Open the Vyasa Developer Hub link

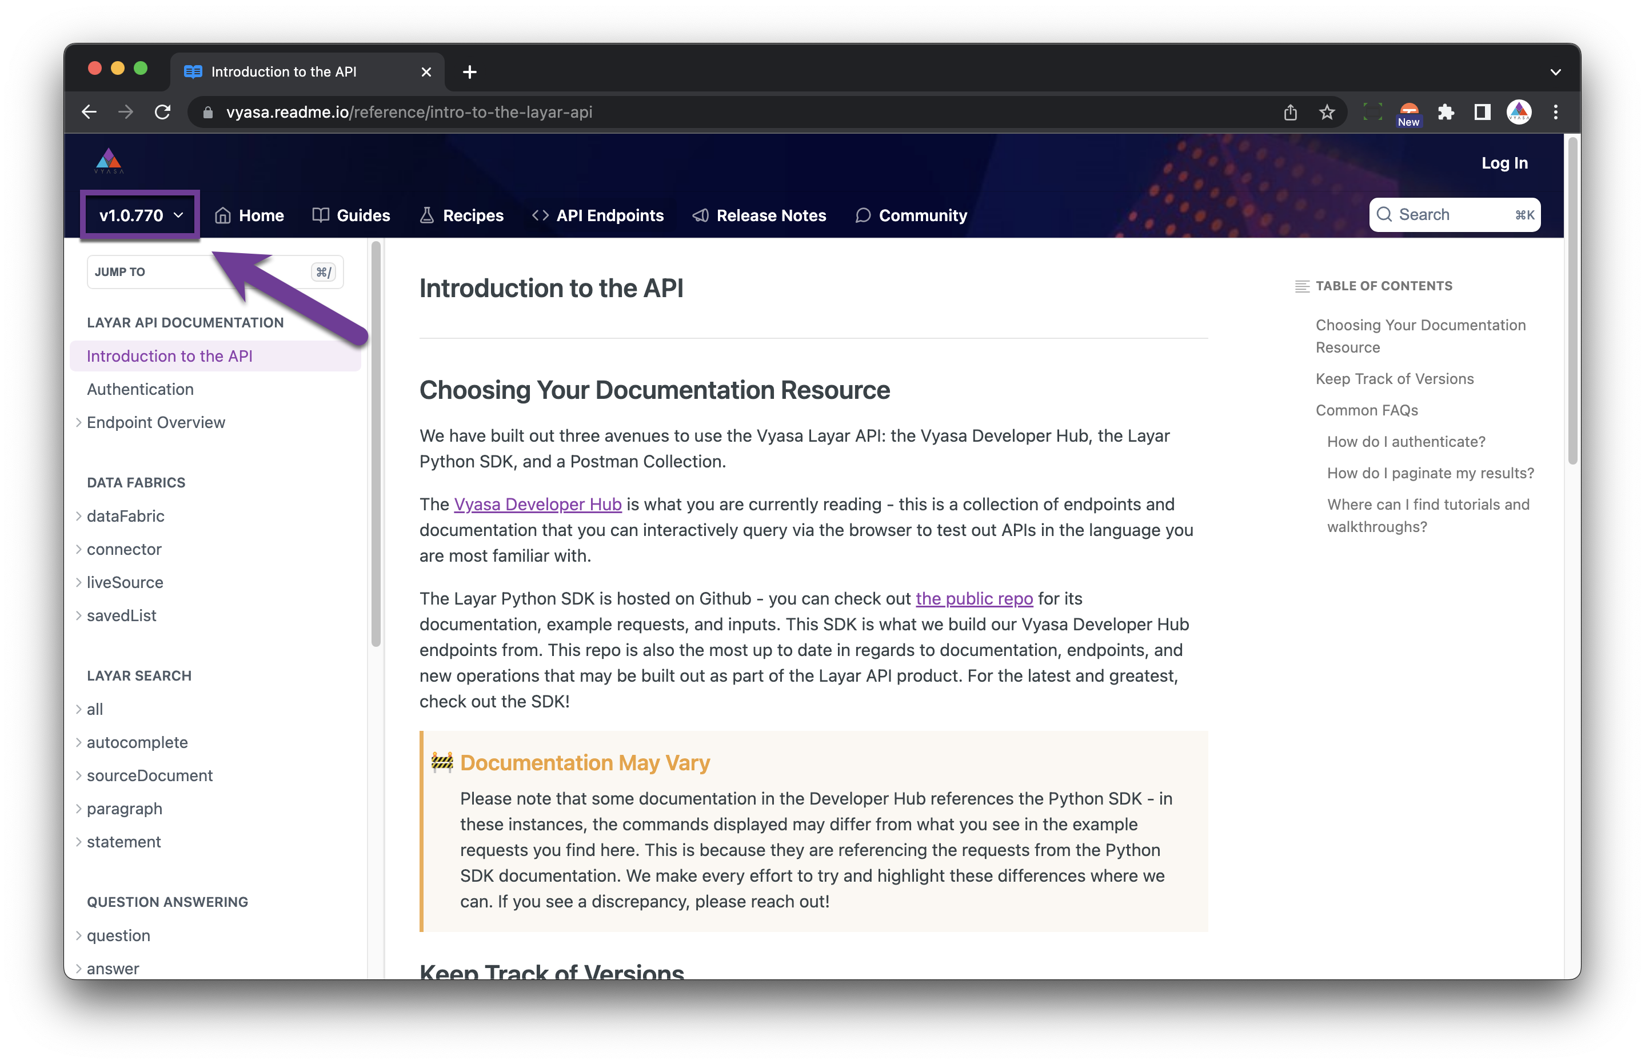[x=537, y=505]
